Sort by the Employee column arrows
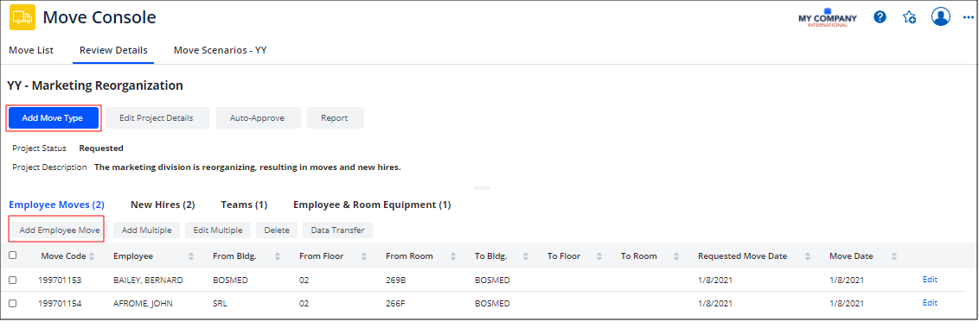The image size is (979, 328). tap(191, 256)
